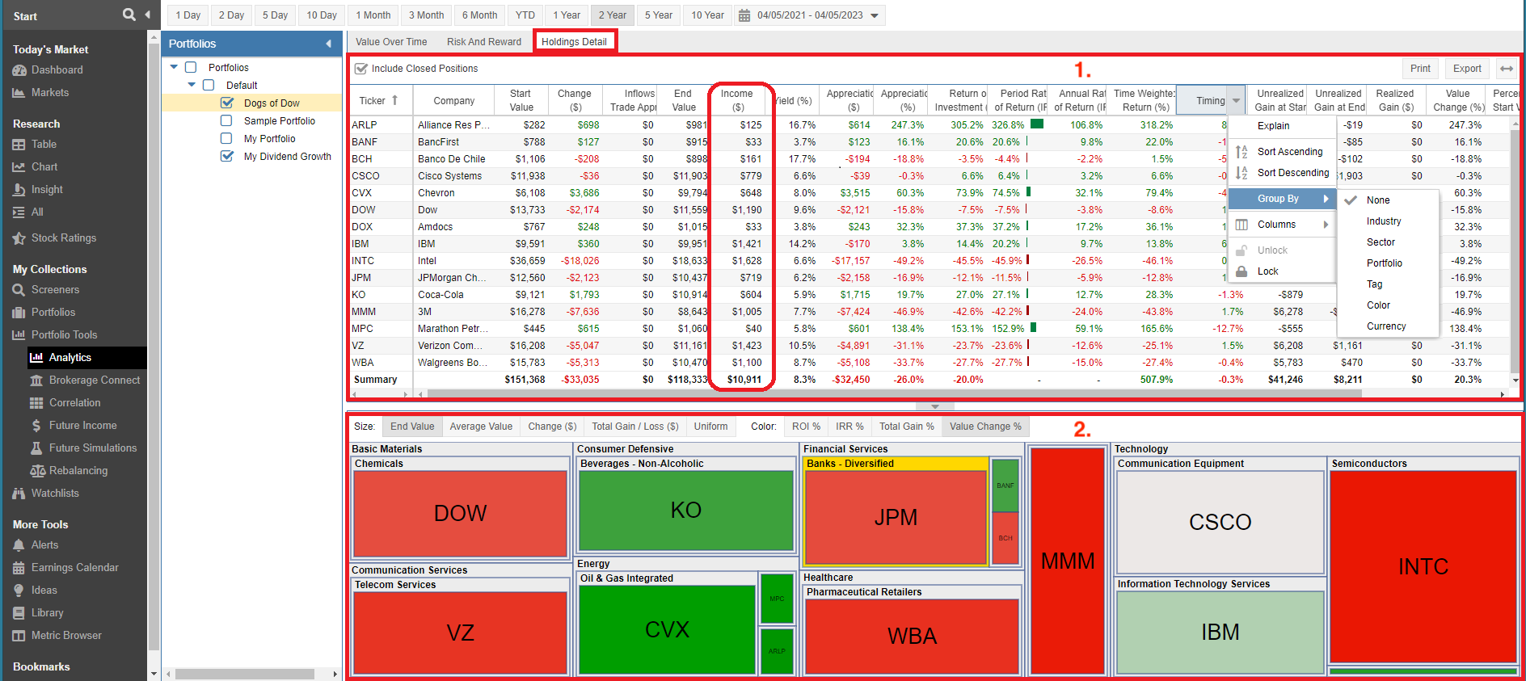Screen dimensions: 1526x681
Task: Click the expand-width arrows icon next to Export
Action: (1506, 69)
